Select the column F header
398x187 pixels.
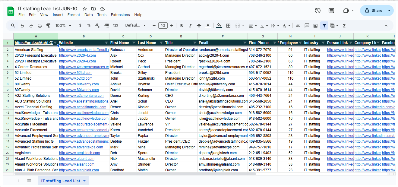[223, 36]
